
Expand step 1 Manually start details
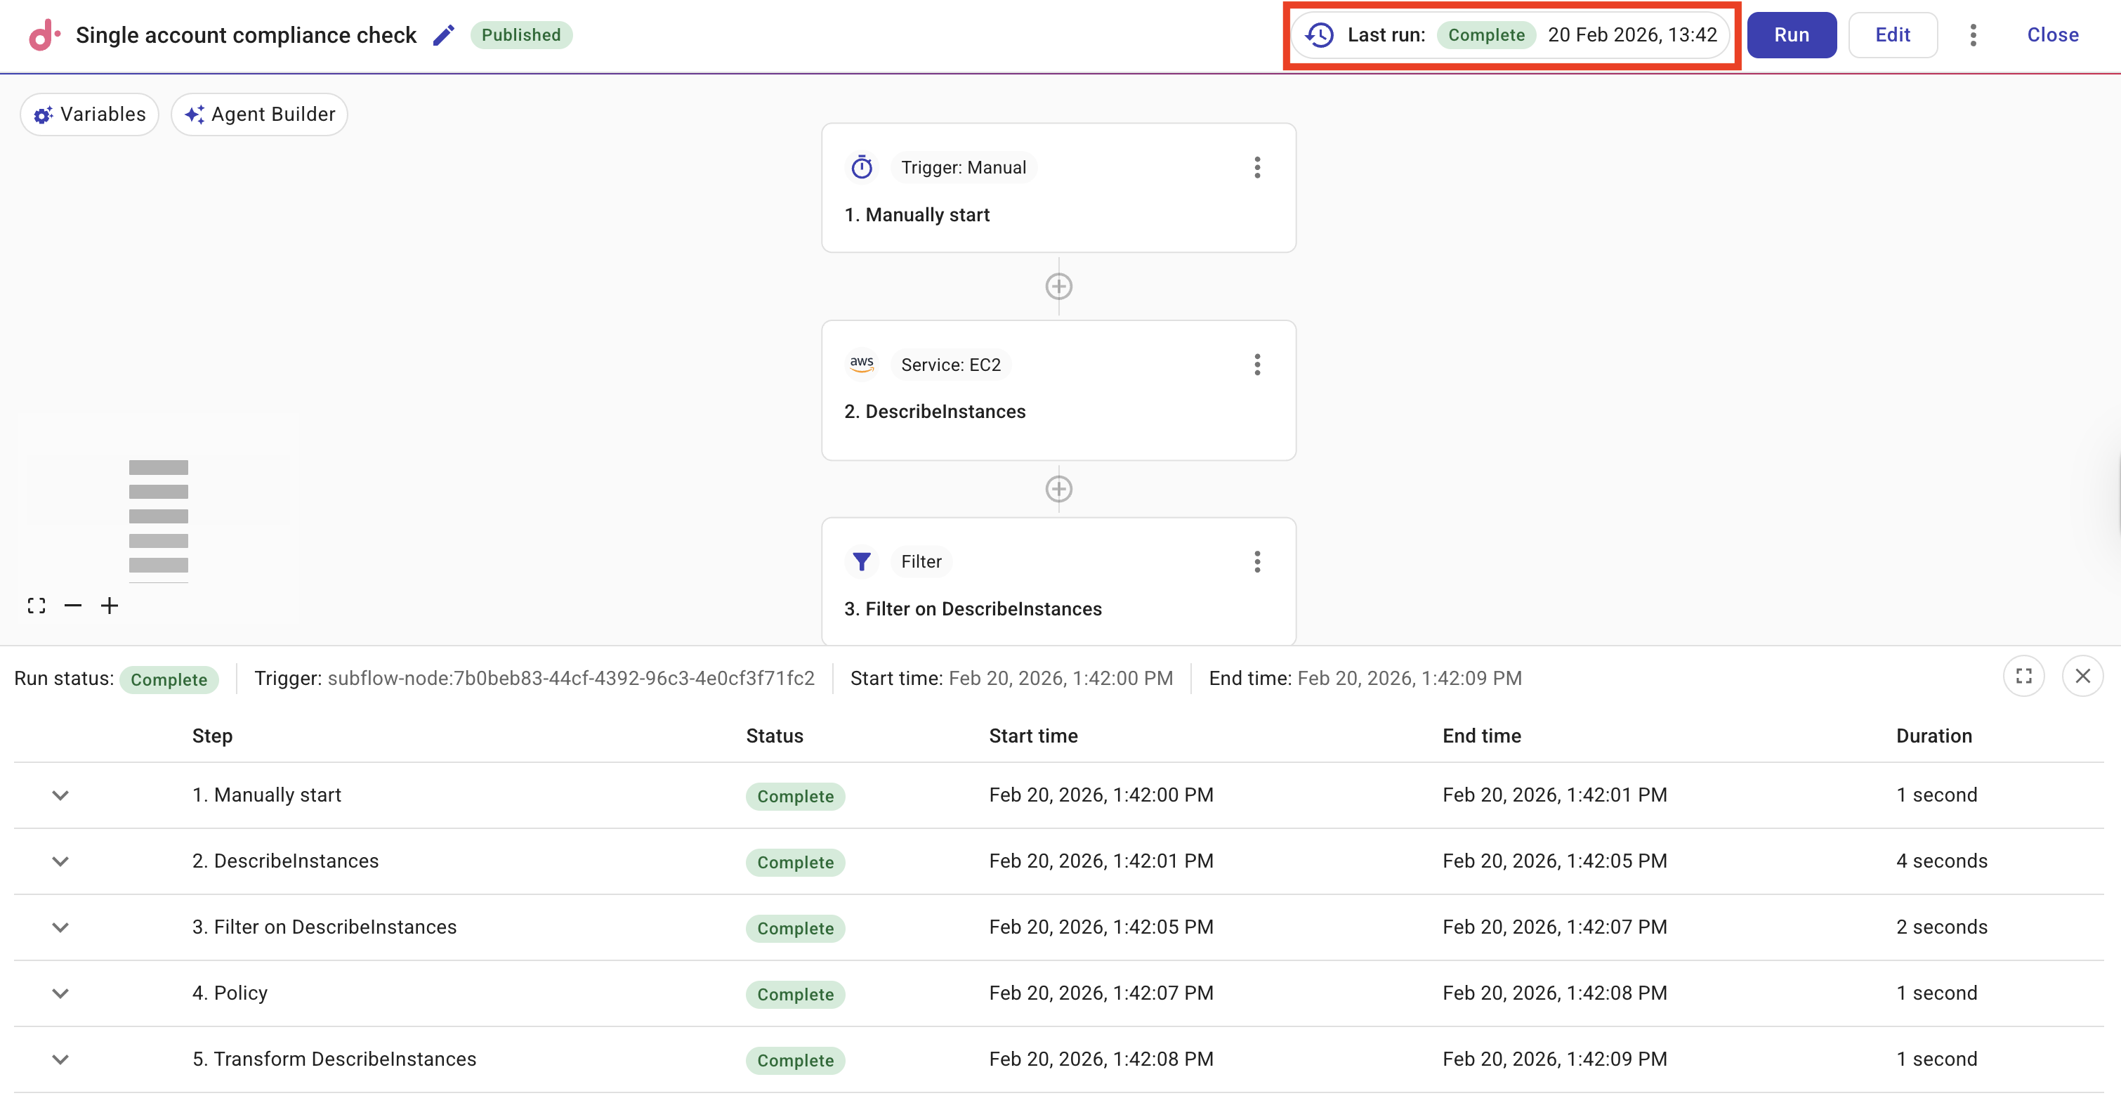tap(60, 795)
